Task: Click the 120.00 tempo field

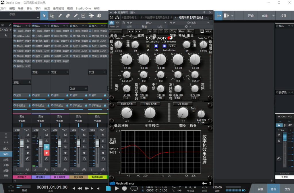Action: pyautogui.click(x=217, y=187)
